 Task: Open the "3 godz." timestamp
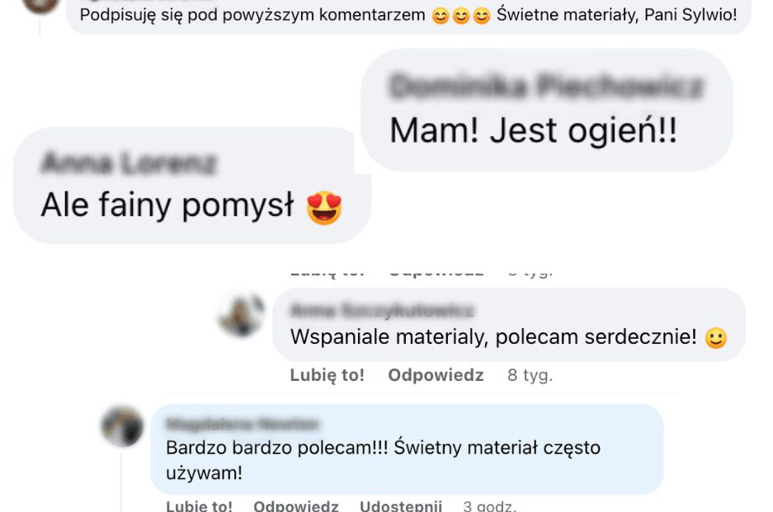[489, 505]
